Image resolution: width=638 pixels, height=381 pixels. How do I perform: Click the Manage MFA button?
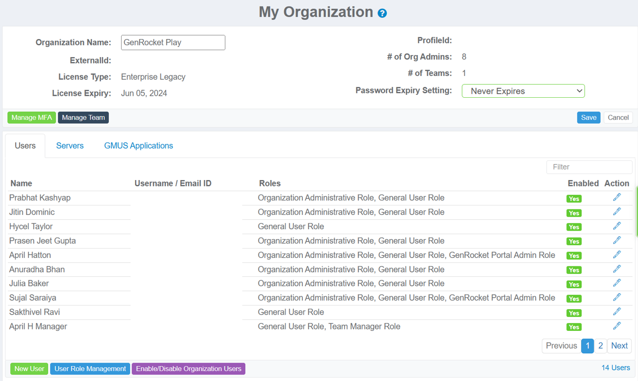pos(32,118)
